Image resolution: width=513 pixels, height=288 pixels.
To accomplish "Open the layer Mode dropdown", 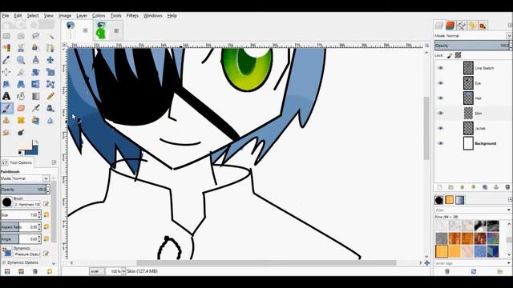I will click(509, 35).
